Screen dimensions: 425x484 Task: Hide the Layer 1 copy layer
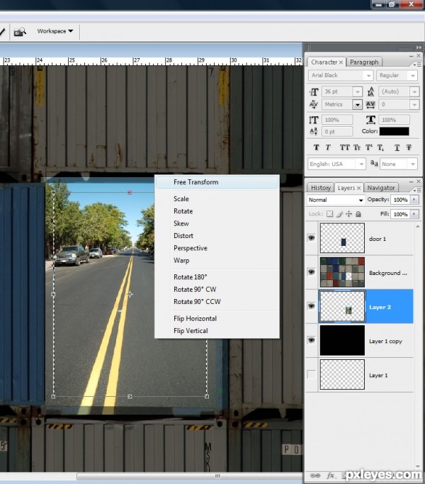(x=312, y=340)
